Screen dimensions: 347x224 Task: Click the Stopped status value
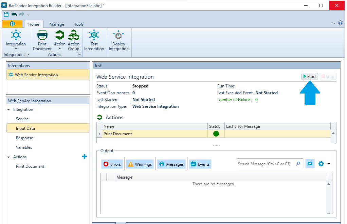[x=140, y=86]
